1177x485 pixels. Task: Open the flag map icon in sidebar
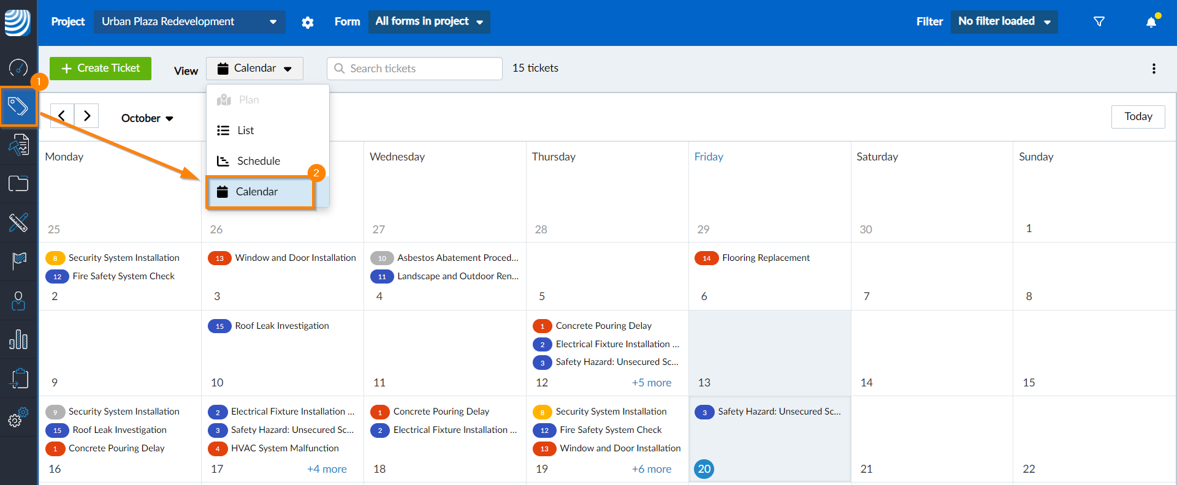[x=18, y=261]
